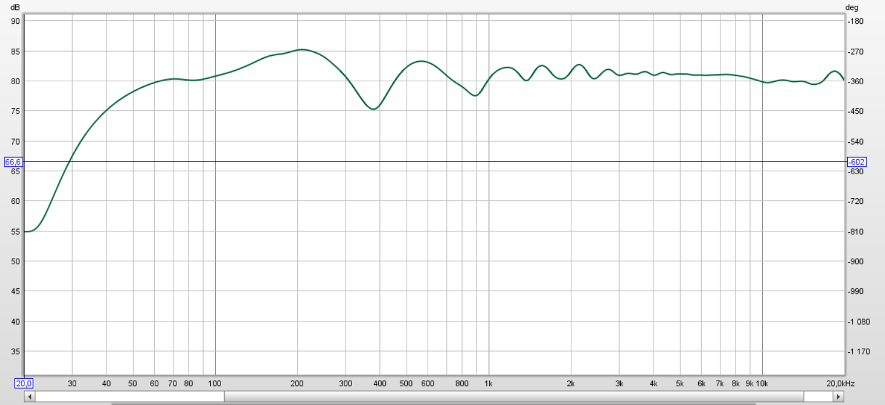Viewport: 885px width, 405px height.
Task: Click the 100 Hz frequency axis label
Action: pos(215,384)
